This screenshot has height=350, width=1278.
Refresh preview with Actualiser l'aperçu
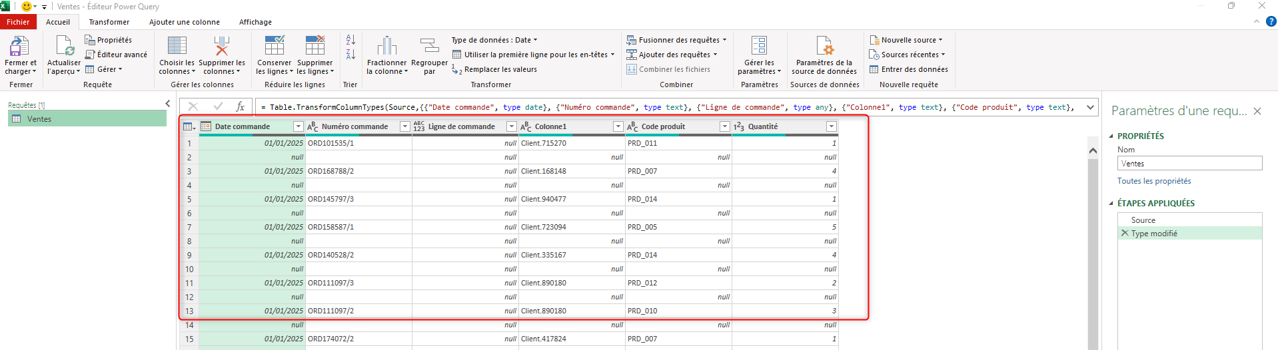[64, 56]
